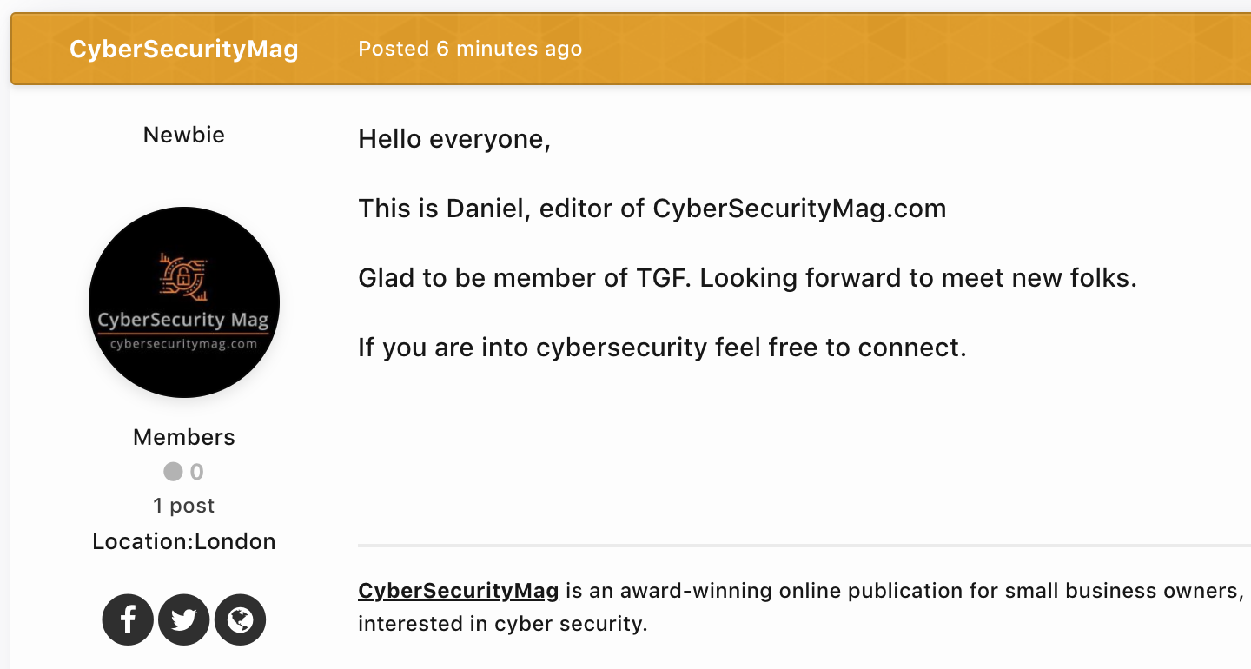Click "interested in cyber security." signature line

(x=502, y=624)
